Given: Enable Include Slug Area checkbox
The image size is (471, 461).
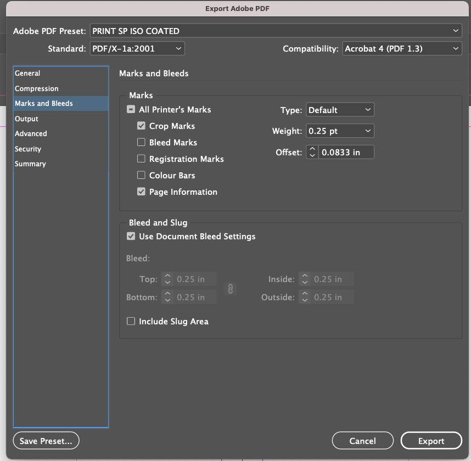Looking at the screenshot, I should tap(131, 322).
